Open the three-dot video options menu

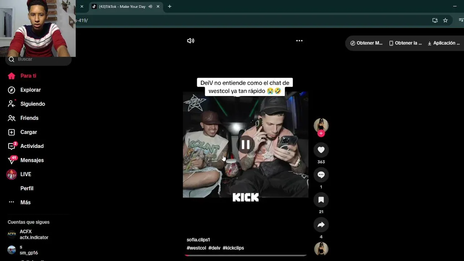tap(299, 41)
